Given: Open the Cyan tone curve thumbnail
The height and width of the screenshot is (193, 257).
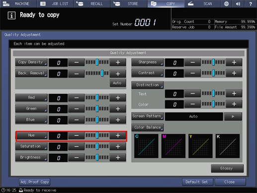Looking at the screenshot, I should click(x=146, y=146).
